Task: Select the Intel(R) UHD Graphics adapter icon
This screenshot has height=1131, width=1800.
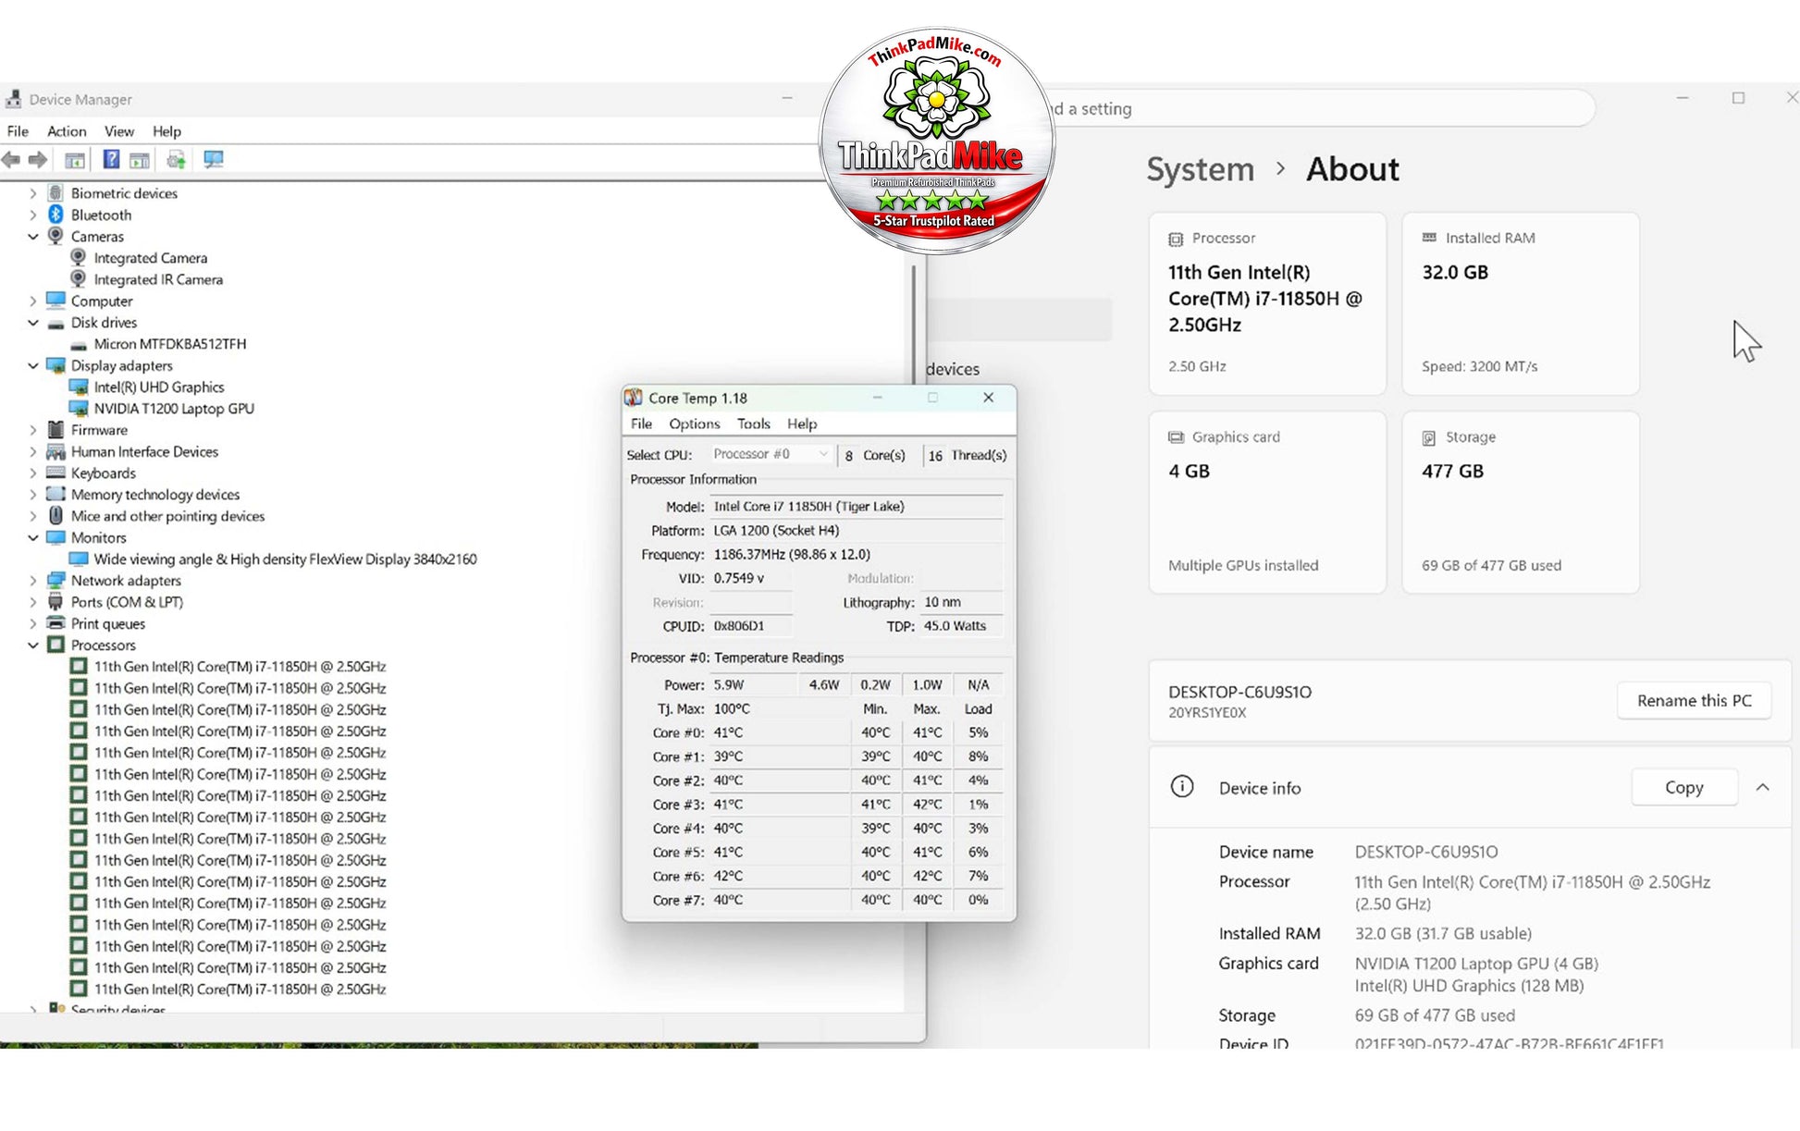Action: click(x=79, y=387)
